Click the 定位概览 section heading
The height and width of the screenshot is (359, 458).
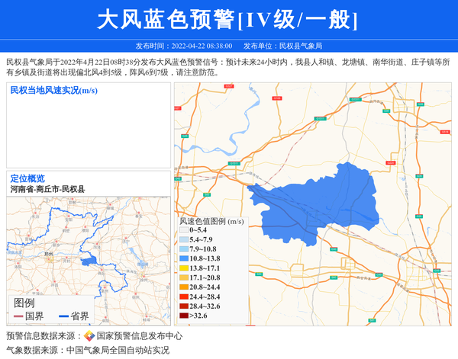27,178
